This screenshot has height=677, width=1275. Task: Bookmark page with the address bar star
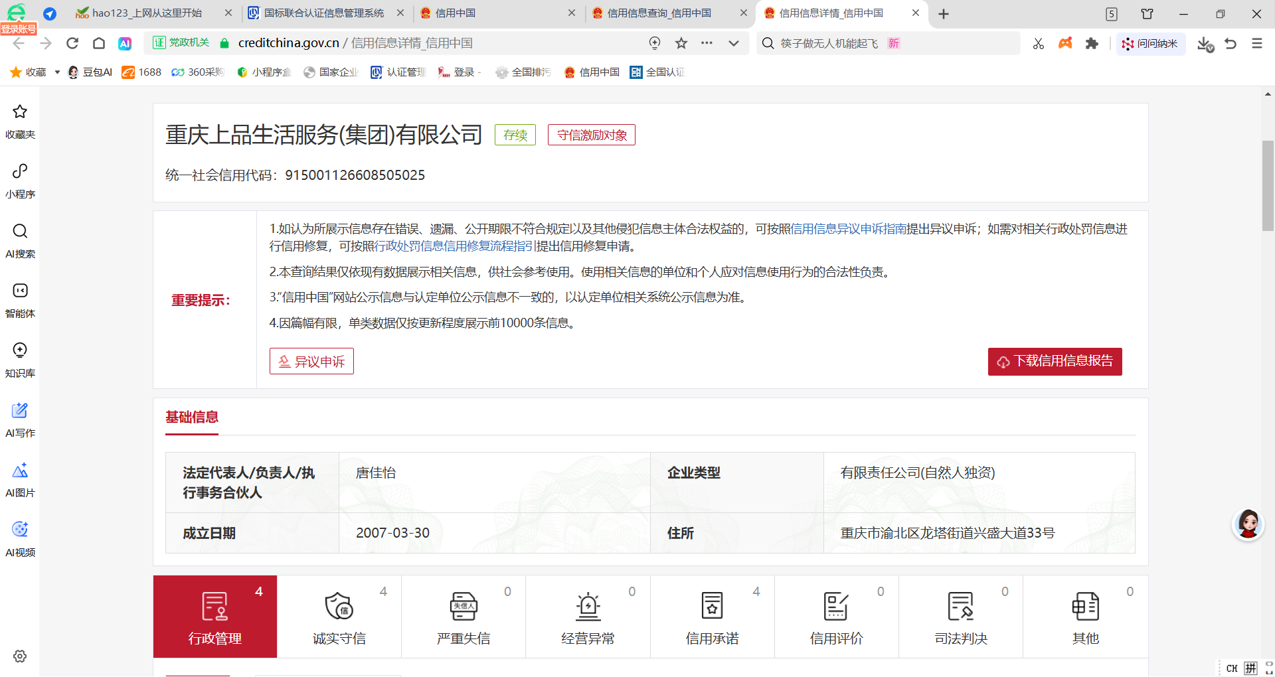[x=681, y=43]
